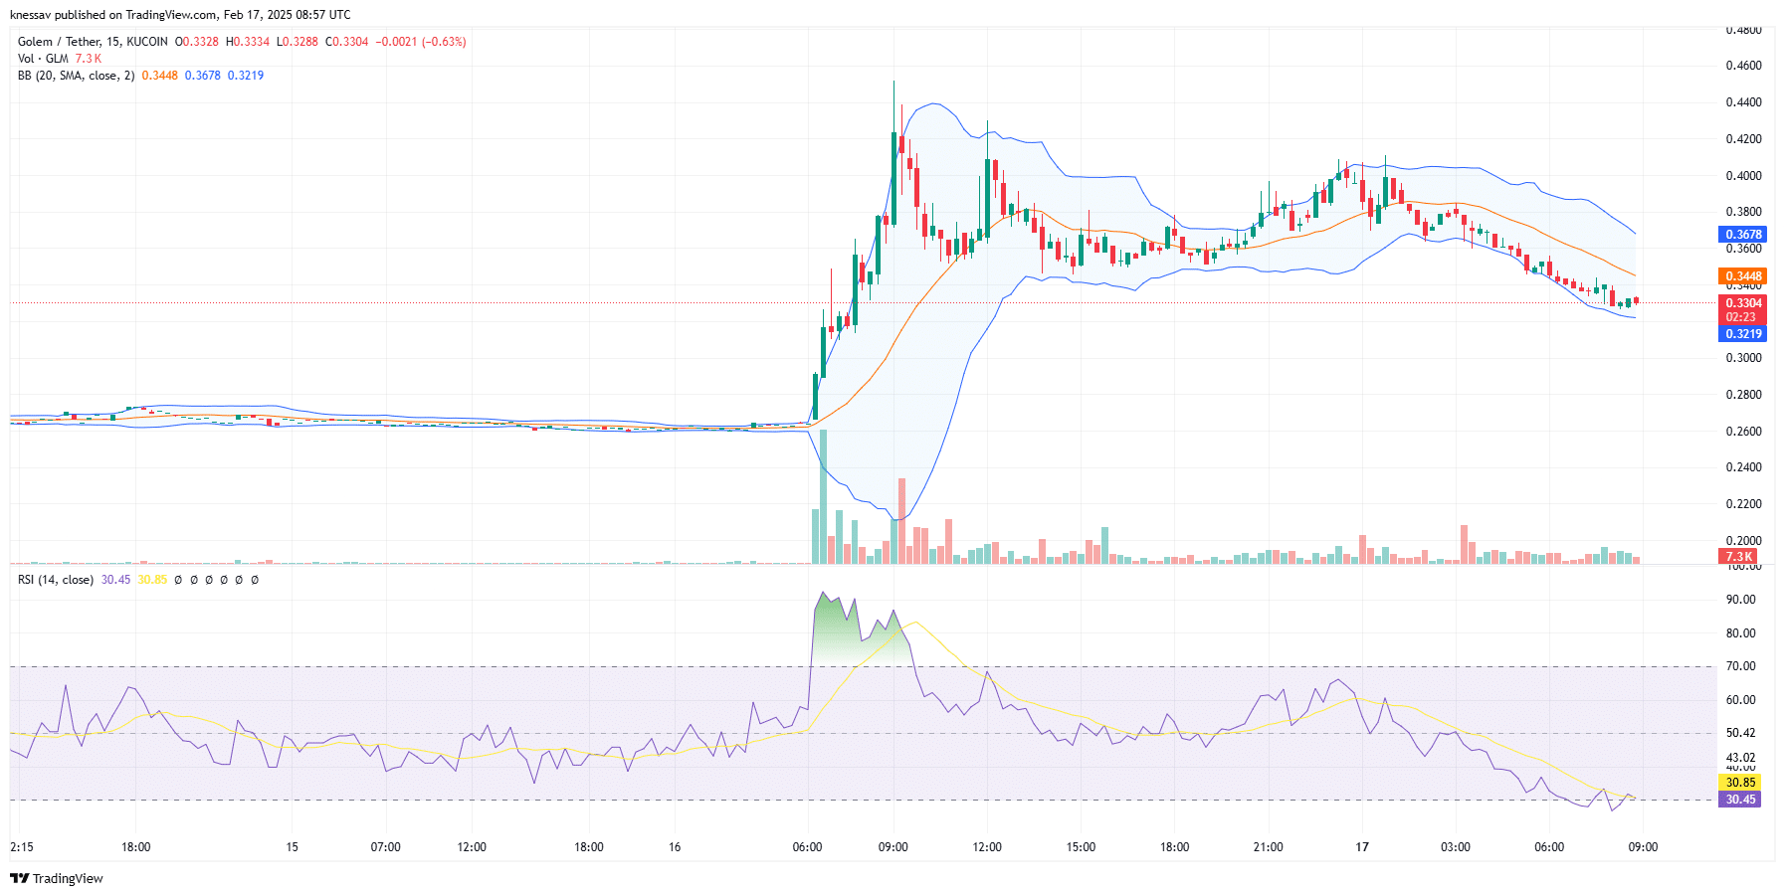Image resolution: width=1785 pixels, height=896 pixels.
Task: Select the orange 0.3448 basis price label on the axis
Action: [x=1742, y=276]
